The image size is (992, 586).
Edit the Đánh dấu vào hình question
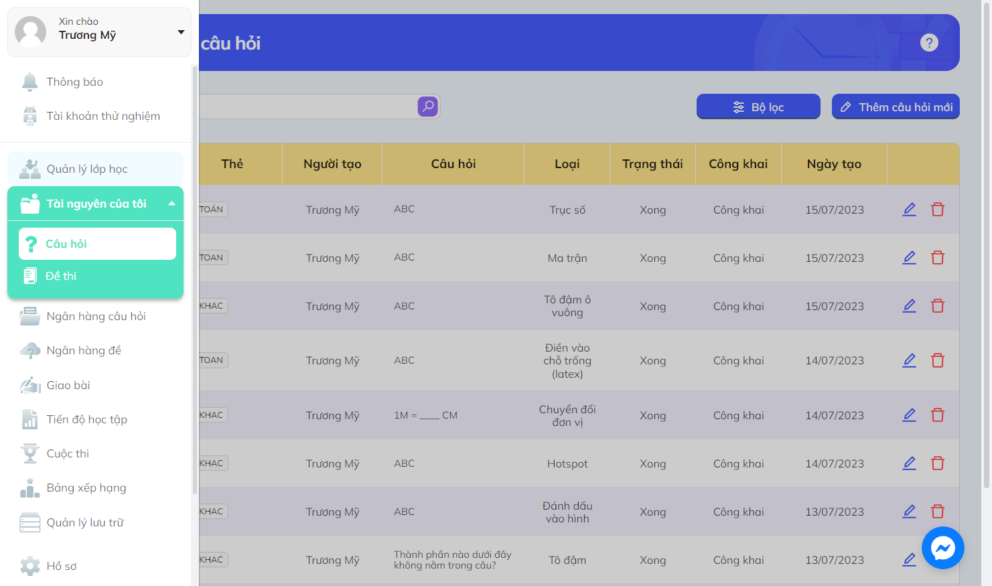(909, 512)
